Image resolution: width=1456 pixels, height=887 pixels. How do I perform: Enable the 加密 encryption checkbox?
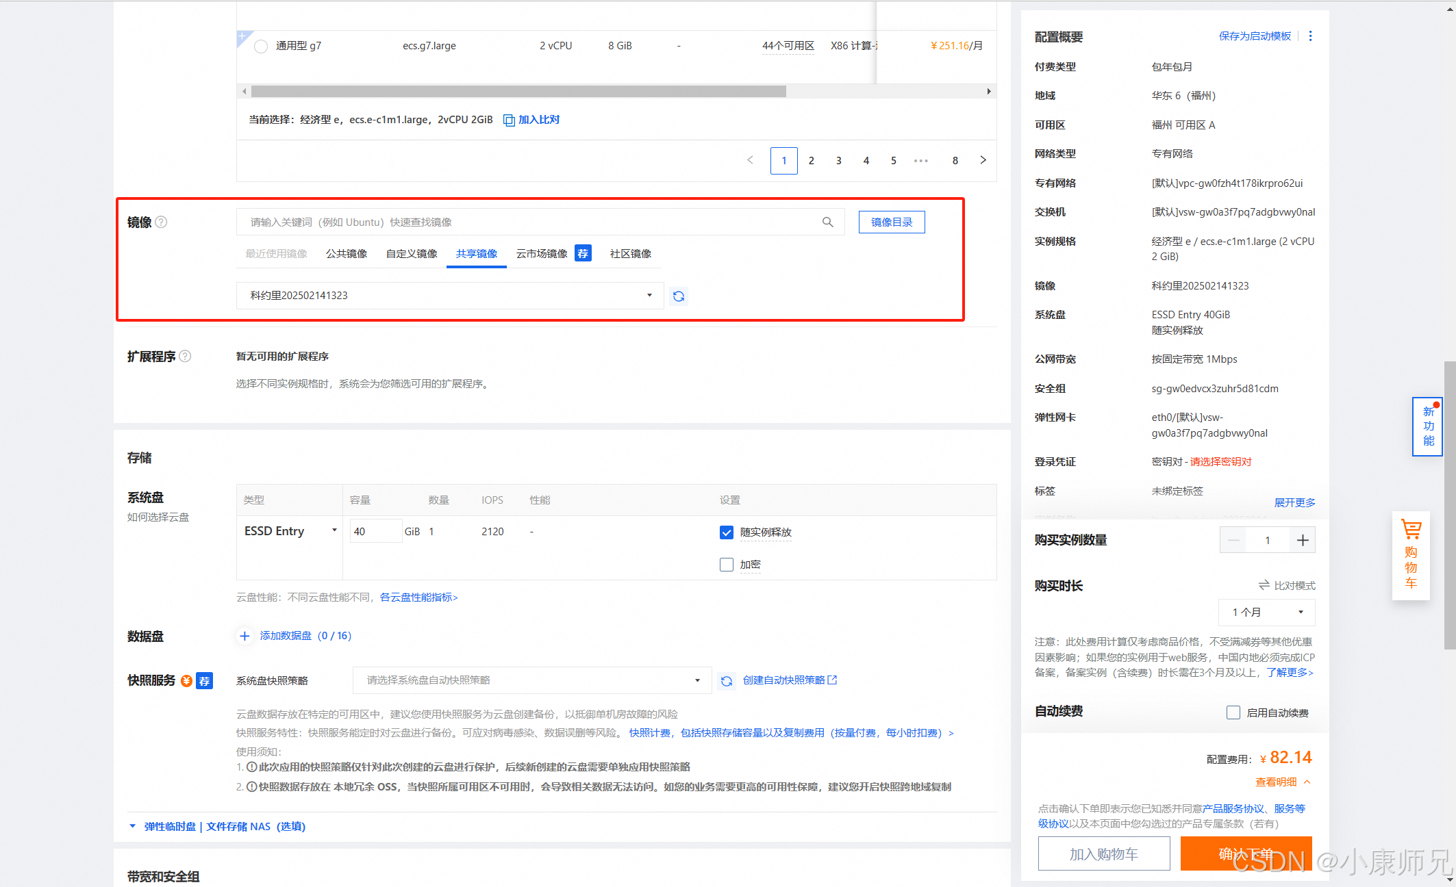click(x=727, y=565)
